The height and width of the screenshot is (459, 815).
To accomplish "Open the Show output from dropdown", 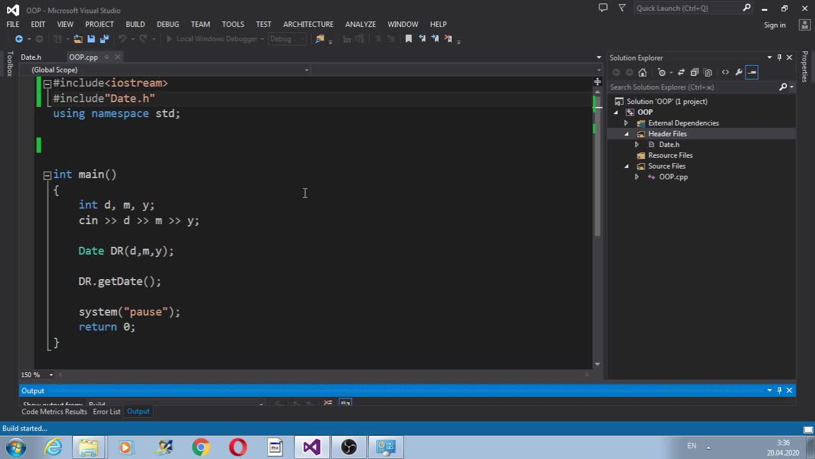I will point(176,404).
